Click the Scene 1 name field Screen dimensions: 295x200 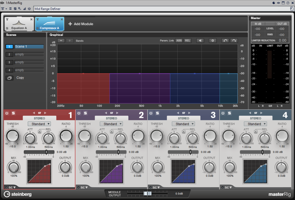click(29, 47)
